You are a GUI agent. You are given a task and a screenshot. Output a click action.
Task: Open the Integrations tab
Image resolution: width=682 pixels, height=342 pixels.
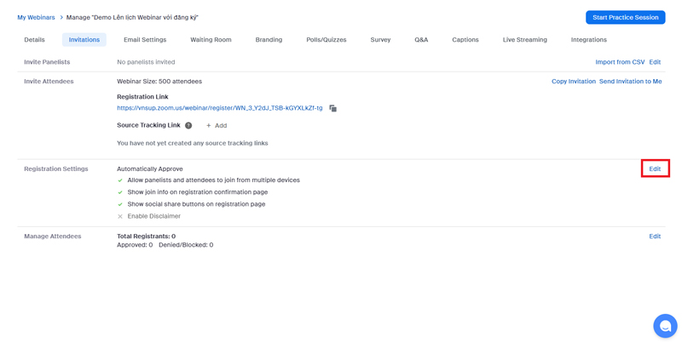point(589,39)
